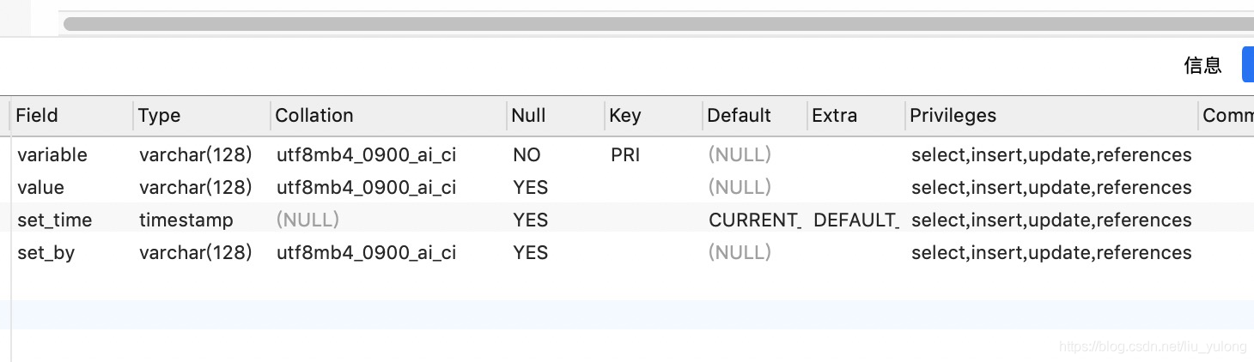Image resolution: width=1254 pixels, height=362 pixels.
Task: Click the DEFAULT_ extra cell
Action: 855,220
